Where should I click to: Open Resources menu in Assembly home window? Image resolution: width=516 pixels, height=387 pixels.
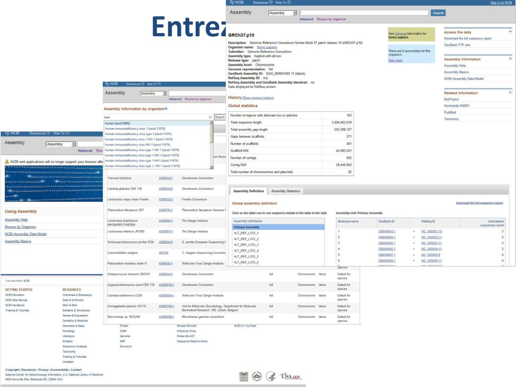[39, 133]
